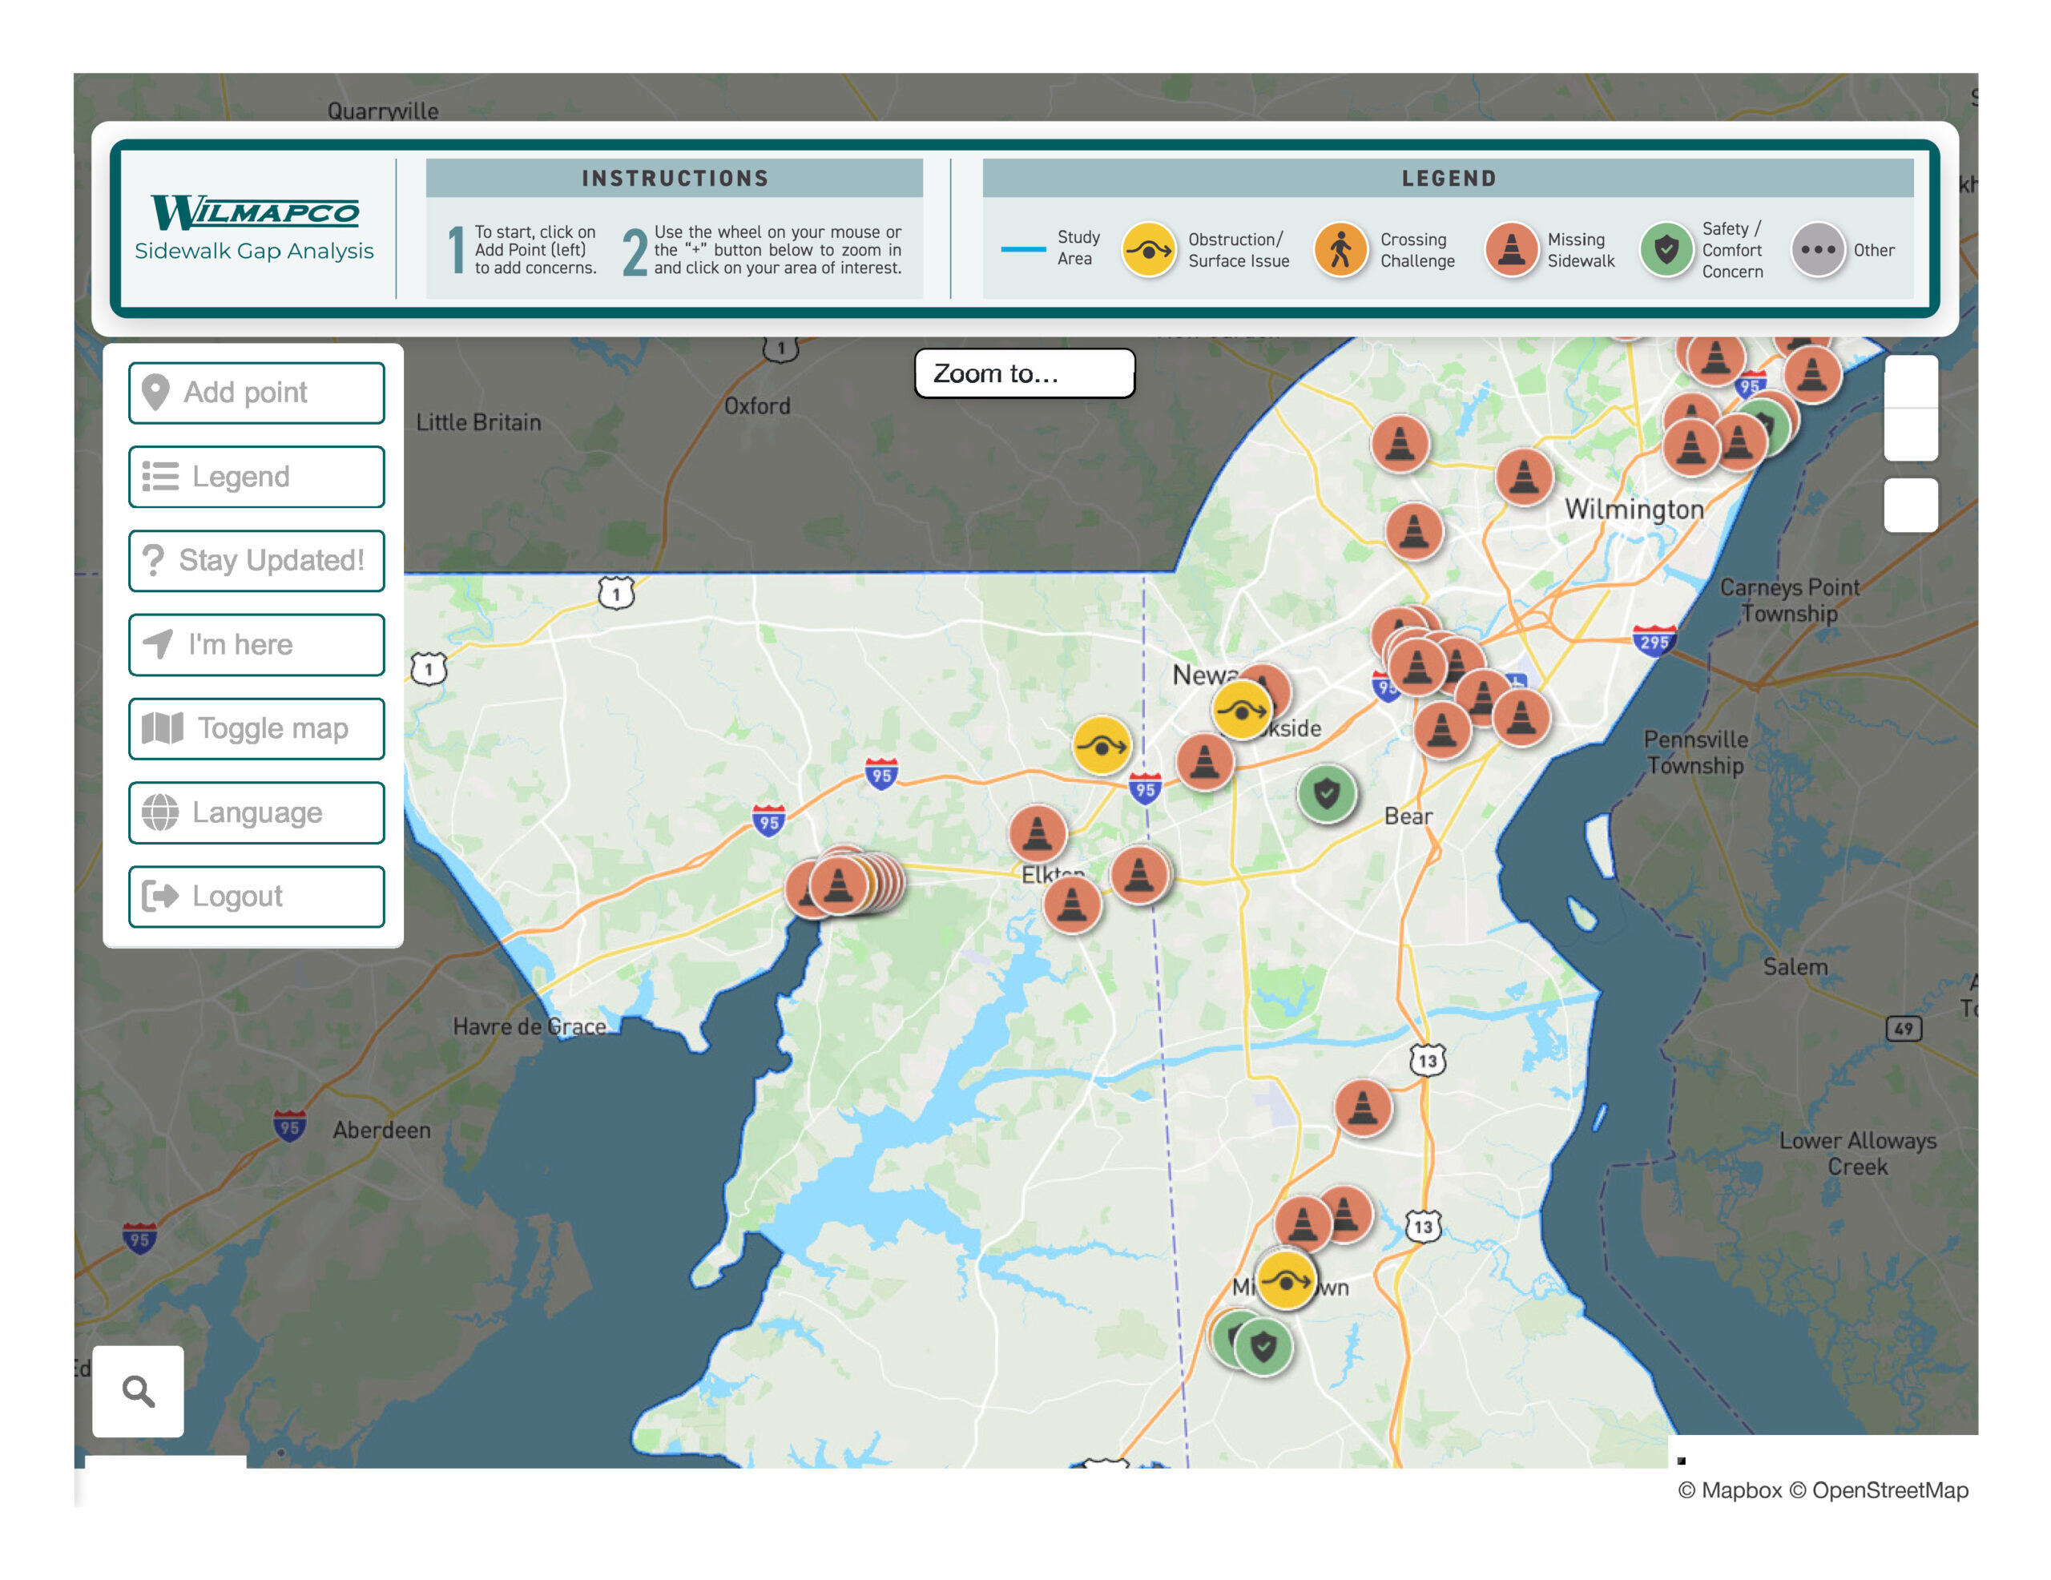Click the WILMAPCO Sidewalk Gap Analysis logo

point(255,228)
